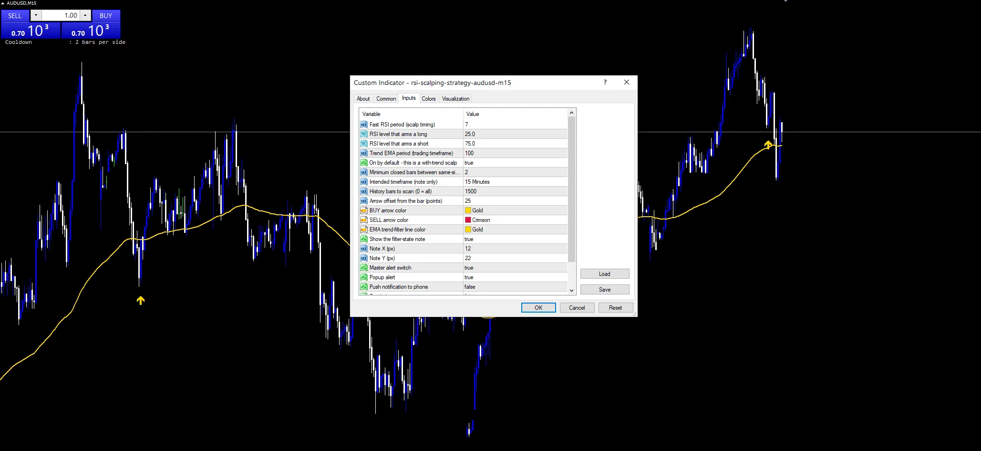The image size is (981, 451).
Task: Collapse the one-click trading panel arrow
Action: [2, 3]
